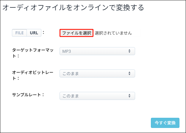
Task: Click the arrow icon on sample rate selector
Action: (x=129, y=96)
